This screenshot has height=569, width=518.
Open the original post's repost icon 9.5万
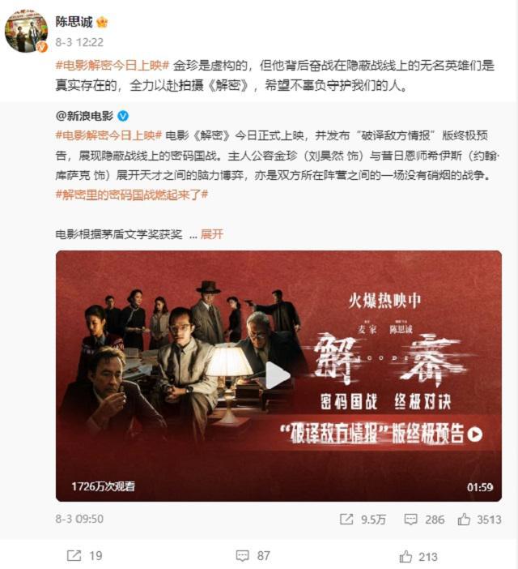(x=363, y=520)
